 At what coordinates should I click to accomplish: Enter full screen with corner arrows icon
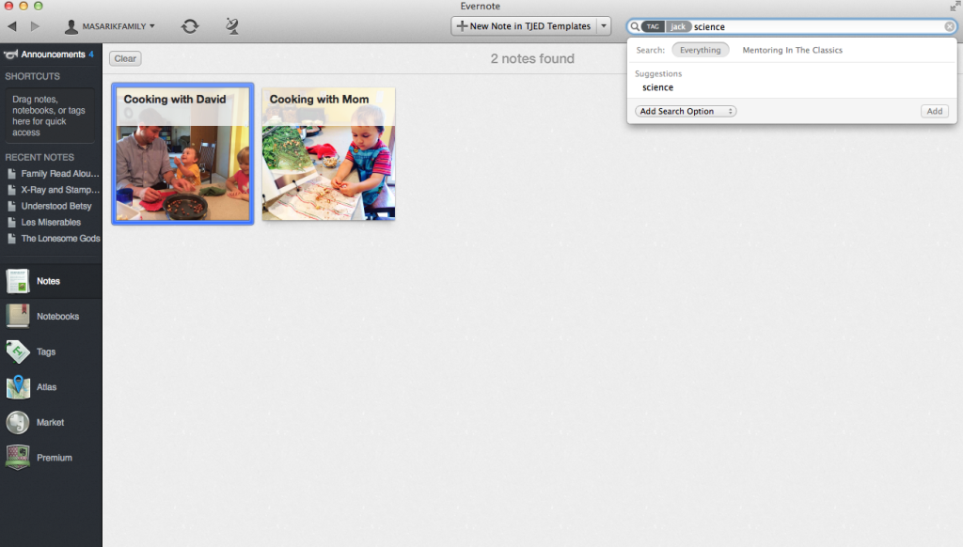click(955, 7)
